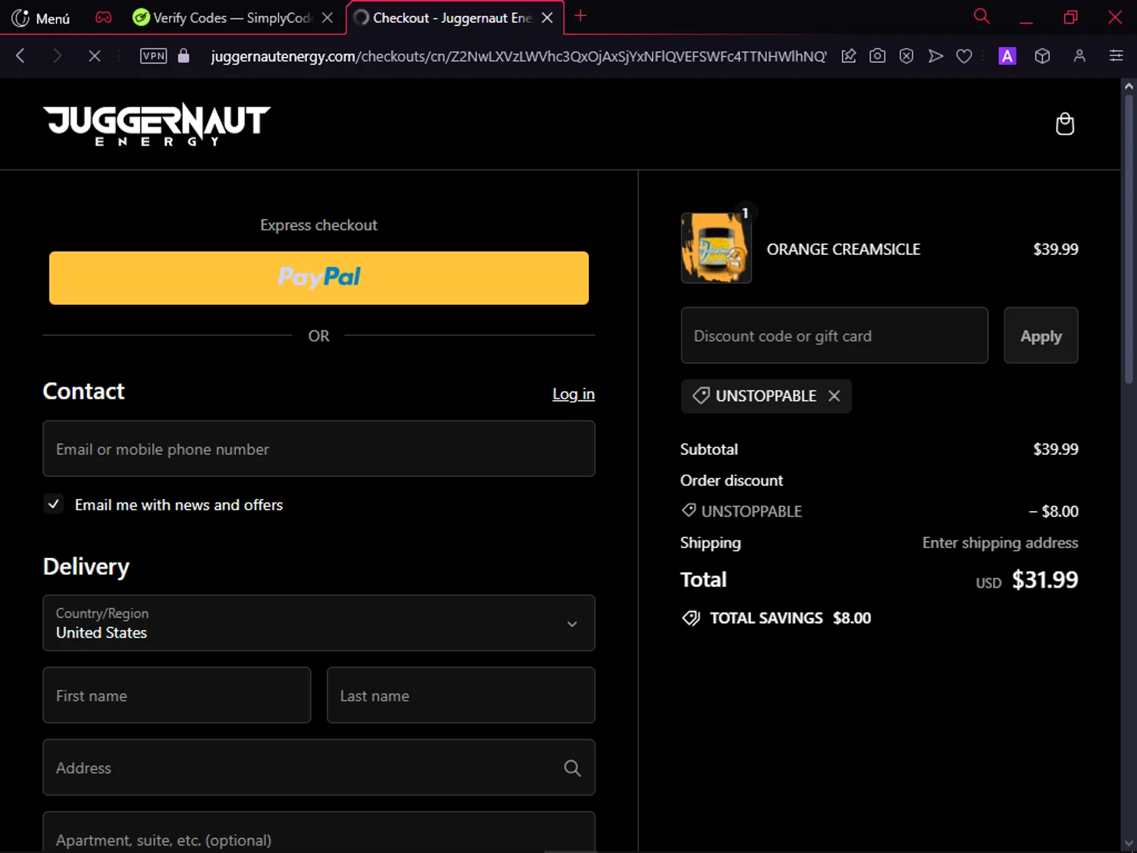Screen dimensions: 1137x853
Task: Focus the Address field
Action: tap(319, 767)
